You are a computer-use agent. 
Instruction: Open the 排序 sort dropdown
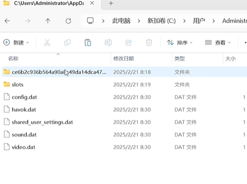click(x=180, y=43)
